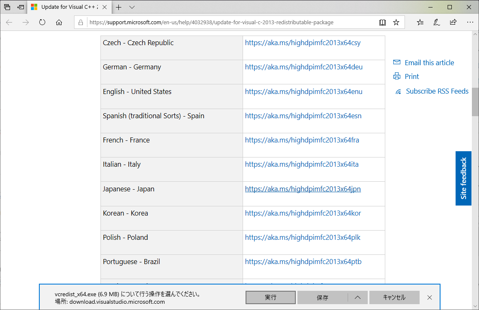The width and height of the screenshot is (479, 310).
Task: Click download.visualstudio.microsoft.com source text
Action: coord(117,302)
